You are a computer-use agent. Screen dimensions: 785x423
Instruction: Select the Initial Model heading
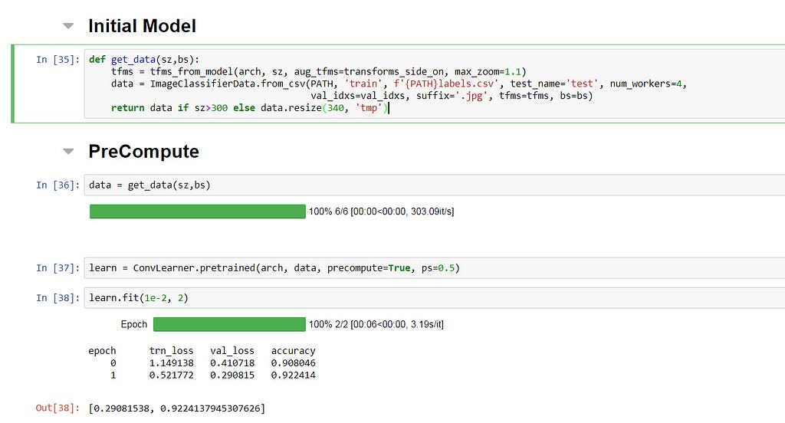coord(142,26)
